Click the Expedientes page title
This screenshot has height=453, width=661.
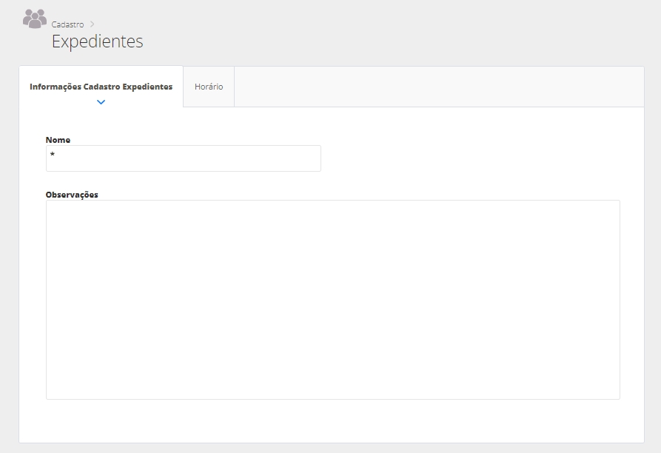click(97, 41)
